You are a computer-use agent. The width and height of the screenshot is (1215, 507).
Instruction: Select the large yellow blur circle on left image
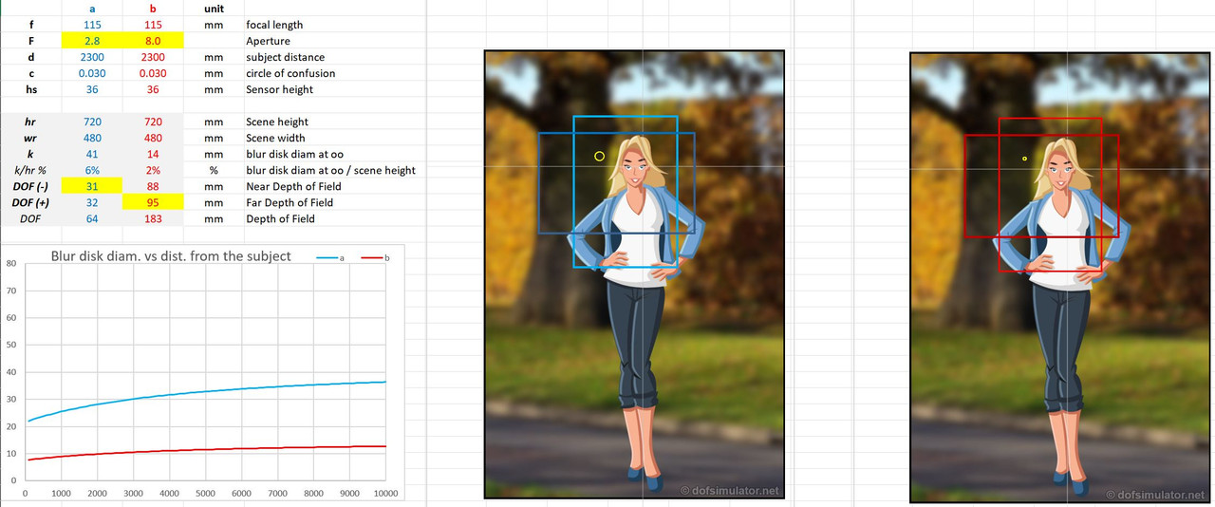(599, 157)
